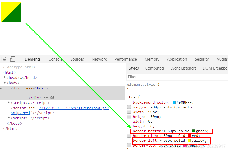
Task: Open the yellow border-left color swatch
Action: click(x=189, y=140)
